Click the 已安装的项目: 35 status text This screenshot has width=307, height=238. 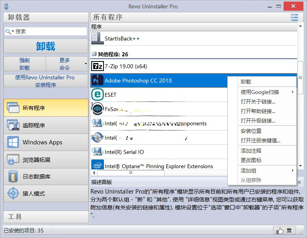pyautogui.click(x=24, y=230)
